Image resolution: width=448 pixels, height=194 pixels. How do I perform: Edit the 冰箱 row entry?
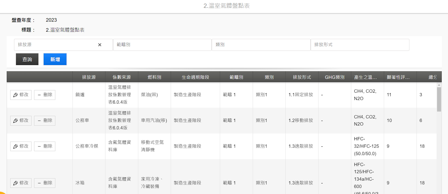coord(21,183)
